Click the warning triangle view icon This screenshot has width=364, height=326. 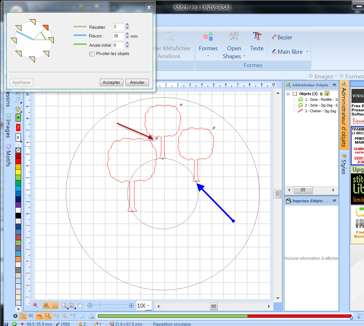click(65, 316)
